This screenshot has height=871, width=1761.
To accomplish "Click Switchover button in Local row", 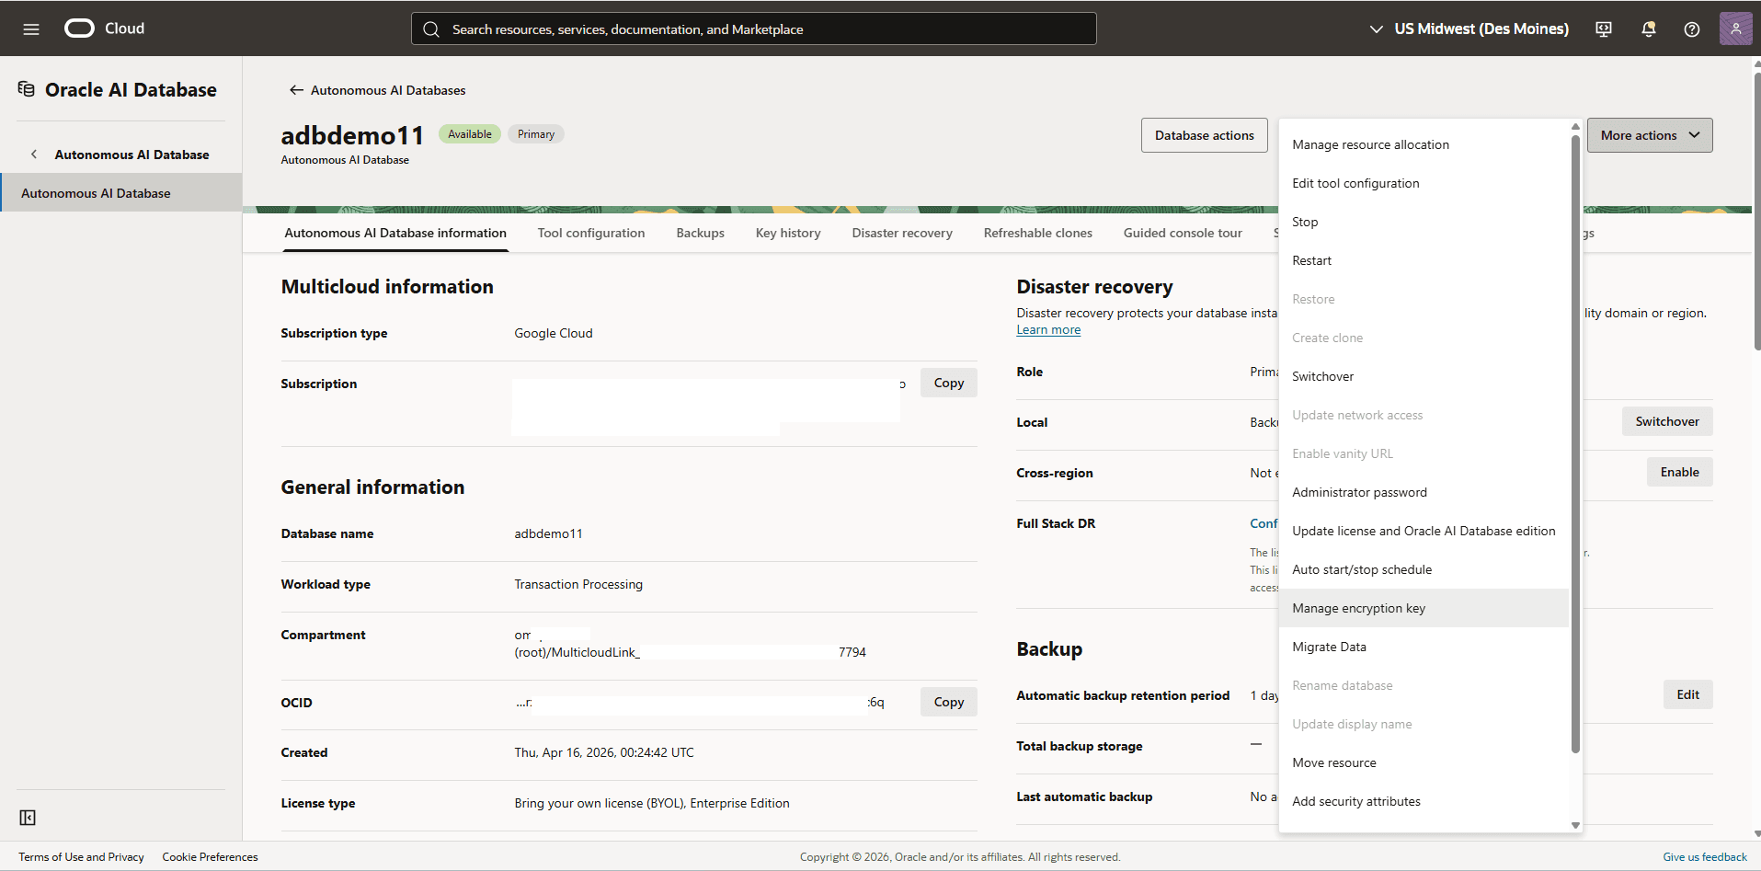I will [1667, 421].
